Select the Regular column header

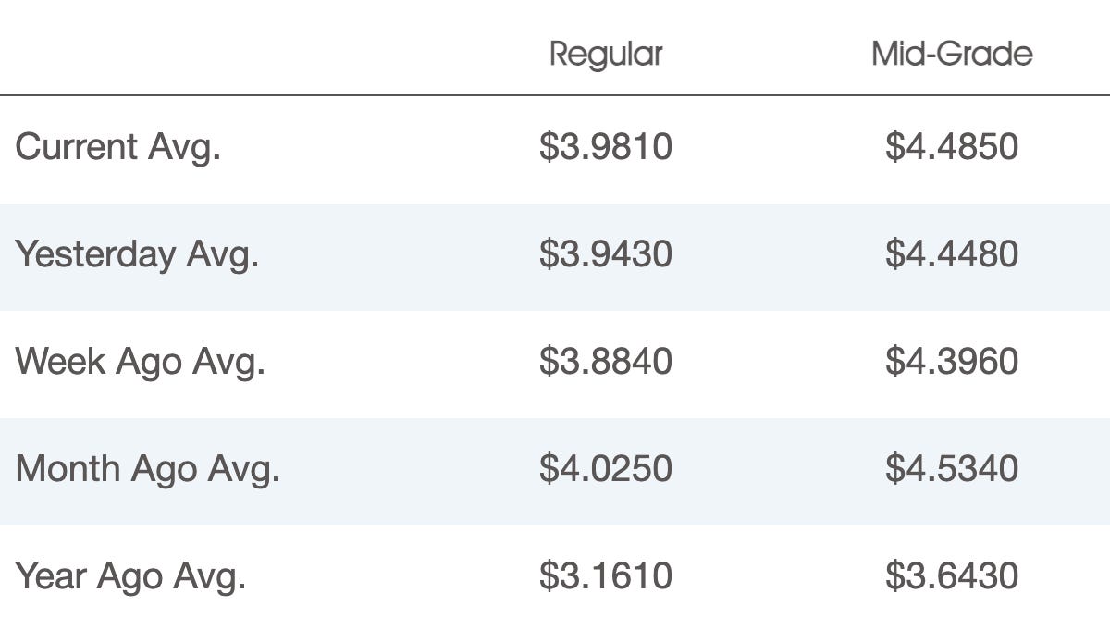pos(606,54)
